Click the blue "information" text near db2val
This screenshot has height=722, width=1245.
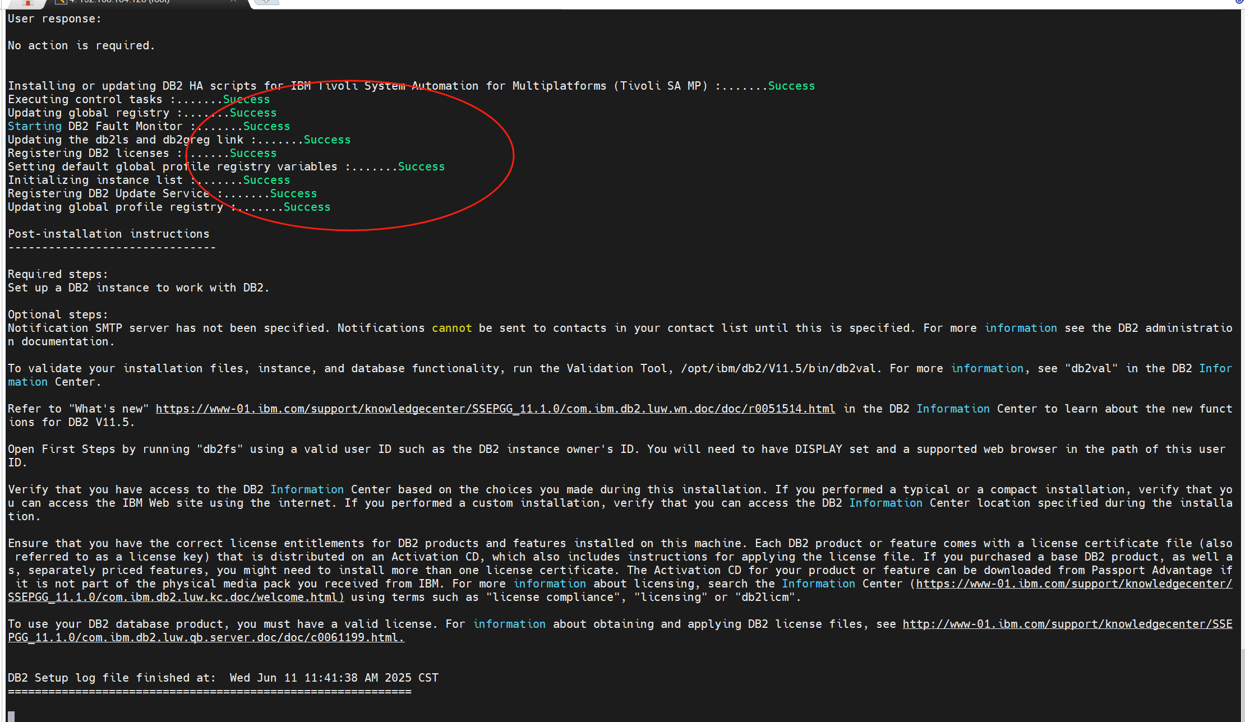[987, 368]
